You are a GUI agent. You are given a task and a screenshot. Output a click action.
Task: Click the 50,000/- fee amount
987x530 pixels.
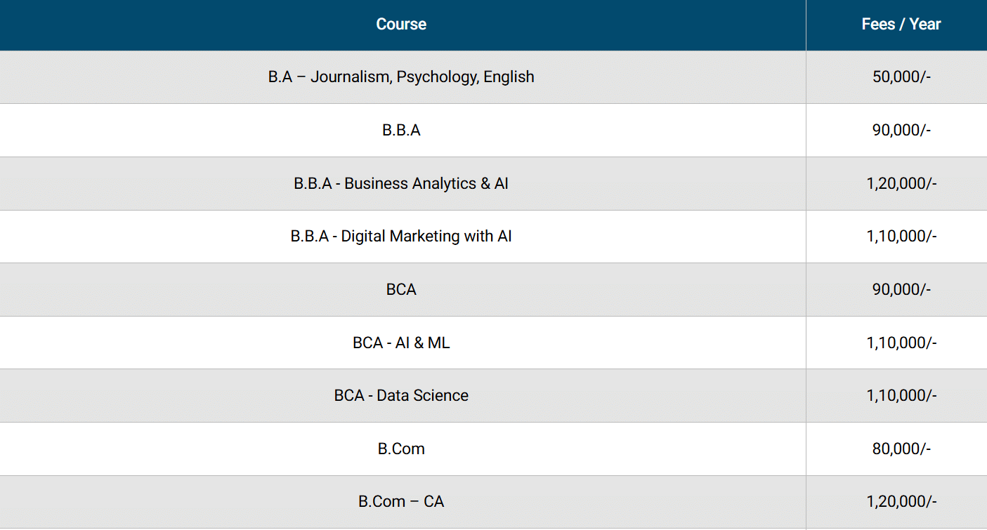[x=901, y=77]
